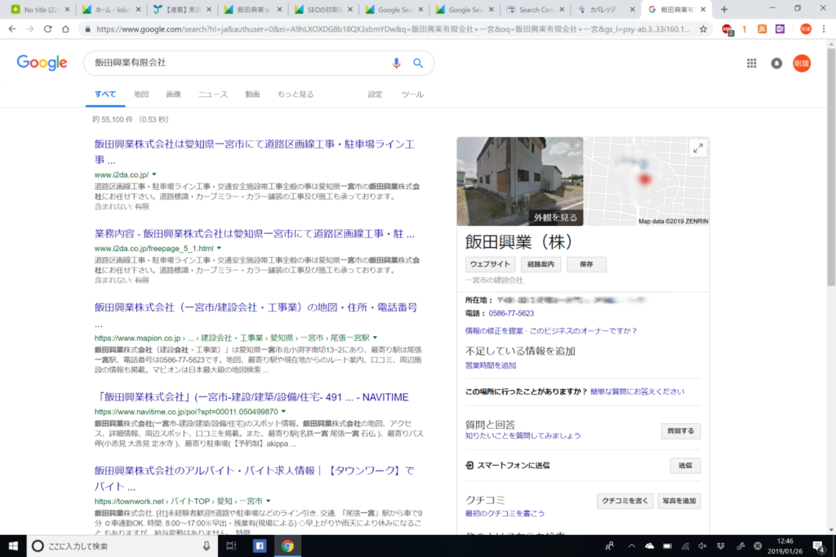Click the browser back arrow

(x=12, y=29)
